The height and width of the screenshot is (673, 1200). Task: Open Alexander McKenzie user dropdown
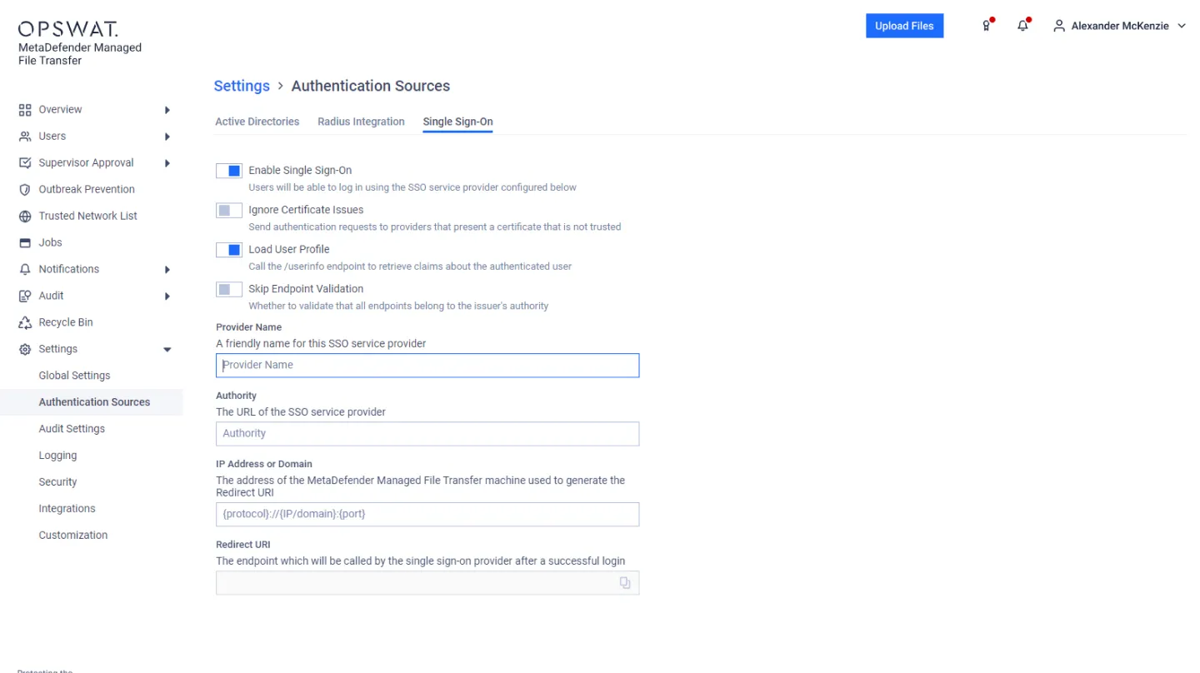pos(1119,26)
